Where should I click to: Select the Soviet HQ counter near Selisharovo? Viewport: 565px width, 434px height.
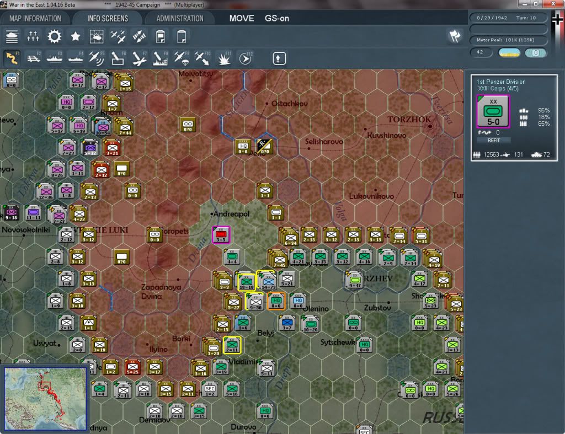(243, 147)
